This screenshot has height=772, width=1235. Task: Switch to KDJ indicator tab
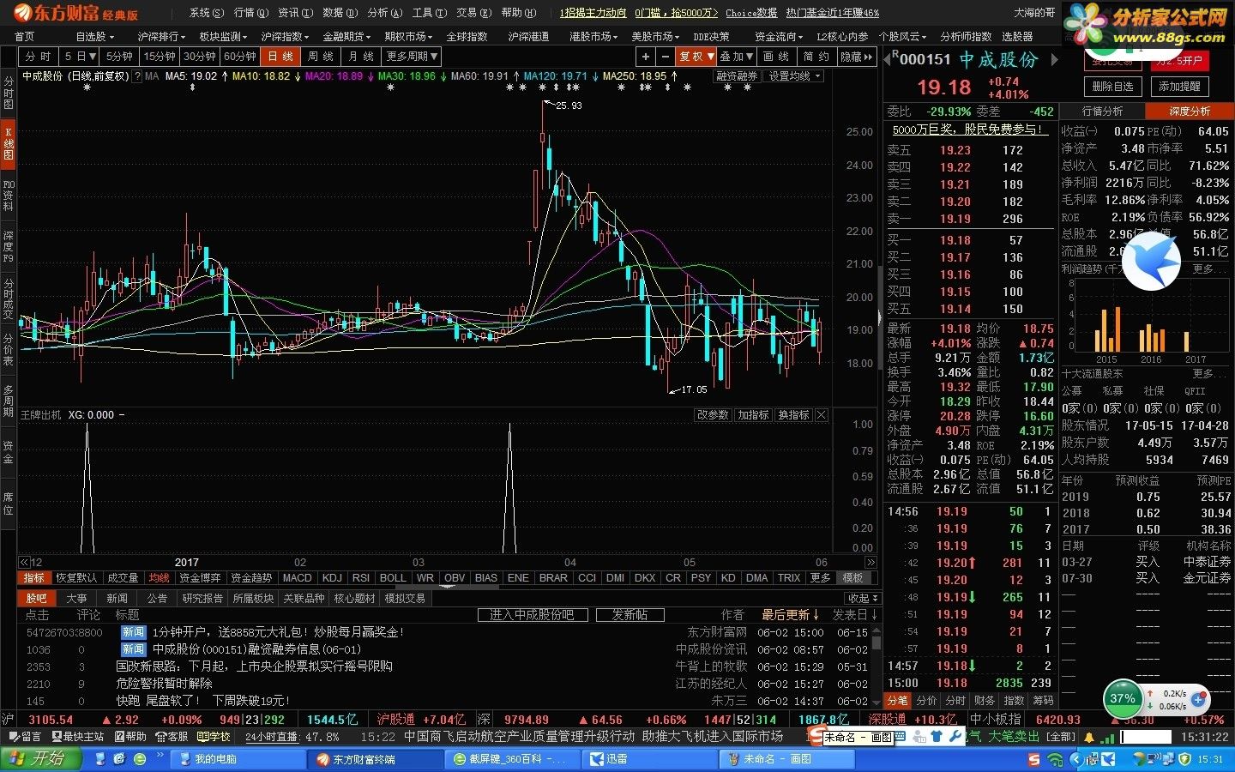coord(332,578)
